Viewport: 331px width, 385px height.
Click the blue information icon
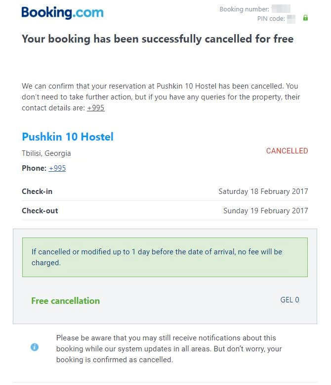pyautogui.click(x=35, y=347)
